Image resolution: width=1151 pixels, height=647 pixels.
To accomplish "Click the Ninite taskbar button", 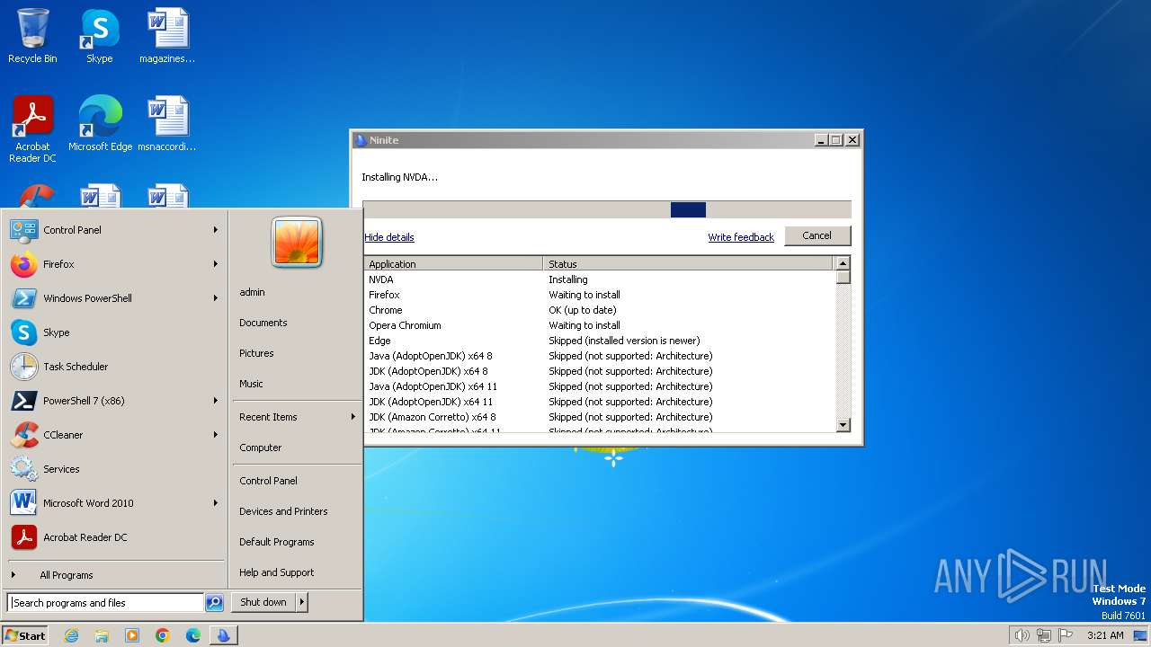I will (223, 635).
